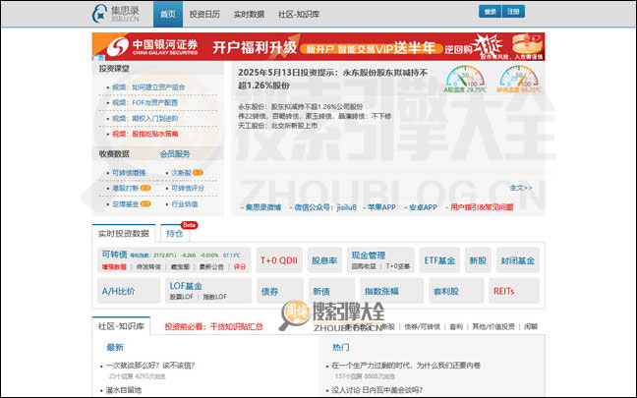Open 定增基金 paid data link
Screen dimensions: 637x398
click(126, 203)
